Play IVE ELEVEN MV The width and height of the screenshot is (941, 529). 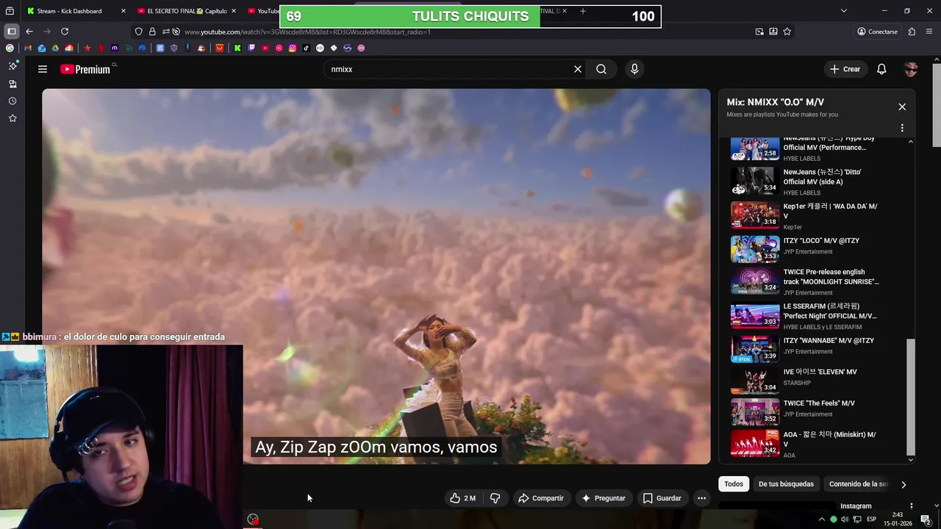tap(806, 381)
